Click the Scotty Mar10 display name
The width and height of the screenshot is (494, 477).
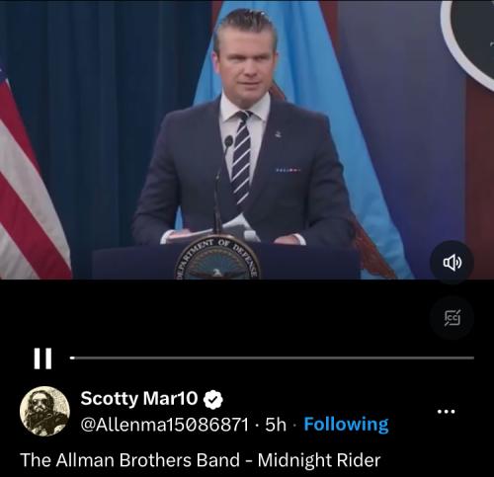pos(139,398)
